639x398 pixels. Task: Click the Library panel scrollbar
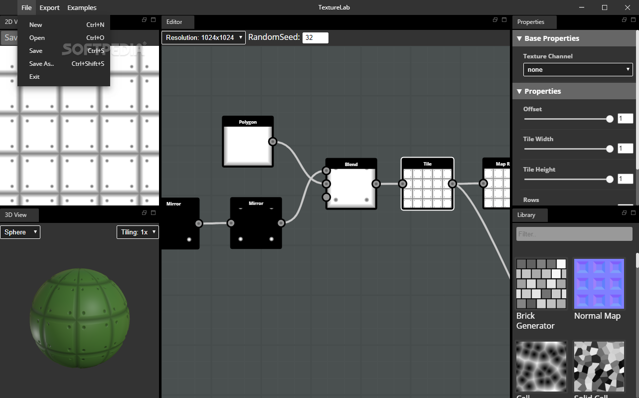637,260
